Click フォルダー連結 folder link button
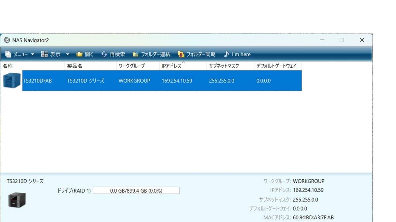 click(x=151, y=54)
